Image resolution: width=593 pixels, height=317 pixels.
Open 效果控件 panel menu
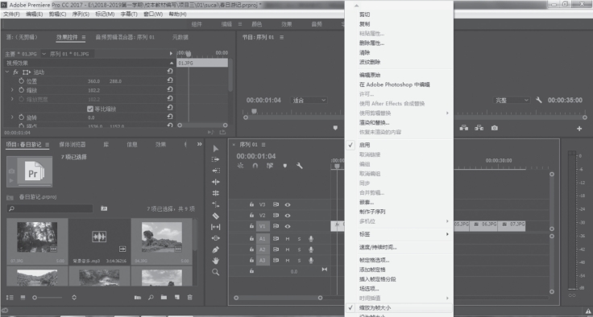coord(84,37)
